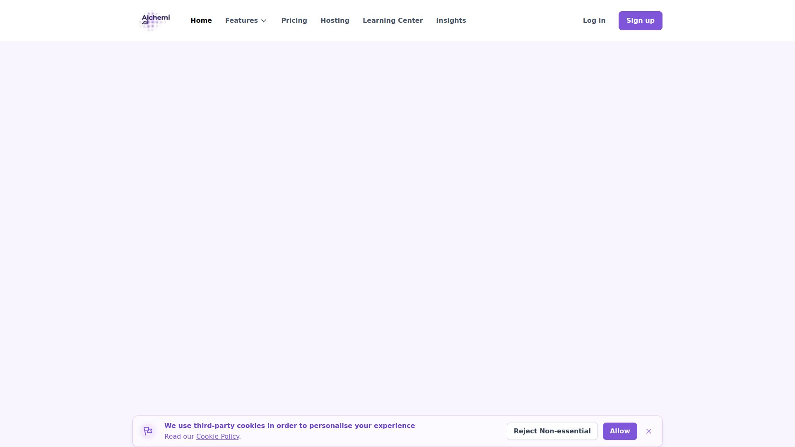
Task: Navigate to the Hosting page
Action: click(x=335, y=21)
